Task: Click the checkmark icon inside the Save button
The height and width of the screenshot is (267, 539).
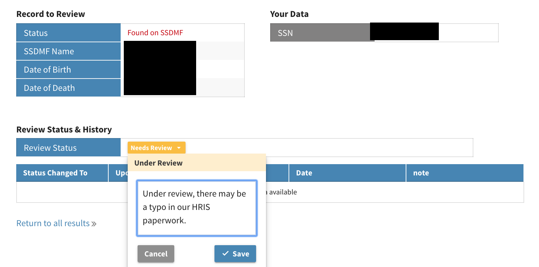Action: (x=226, y=254)
